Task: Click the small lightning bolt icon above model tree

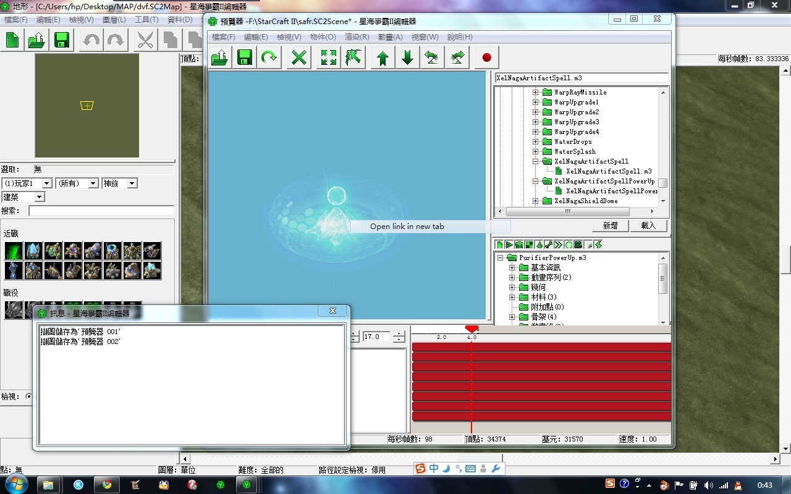Action: (598, 245)
